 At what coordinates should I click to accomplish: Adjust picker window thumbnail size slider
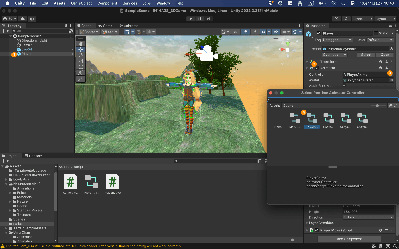click(x=378, y=106)
